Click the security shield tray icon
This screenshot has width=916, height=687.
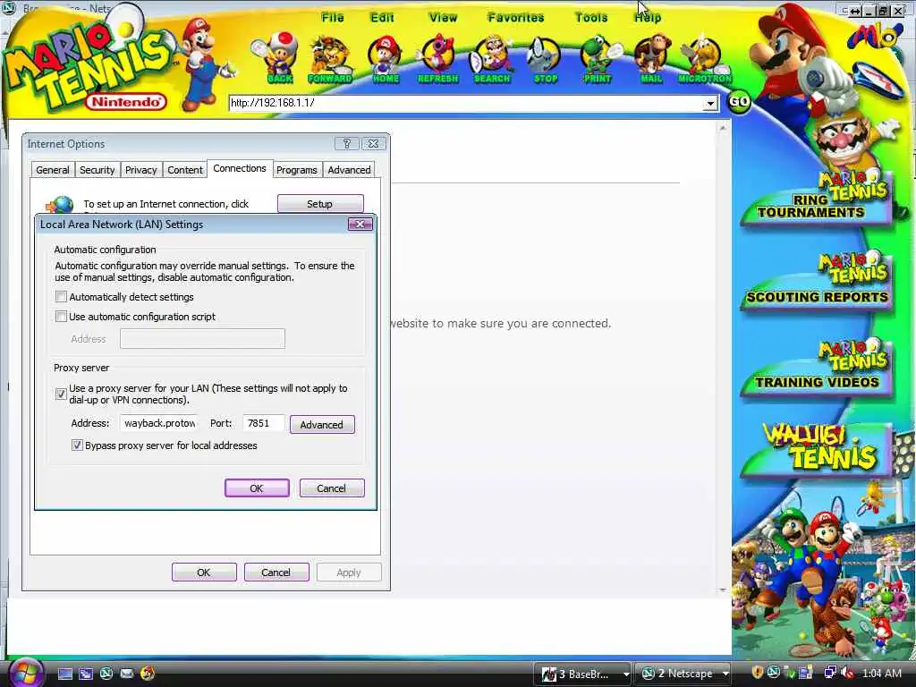coord(757,673)
